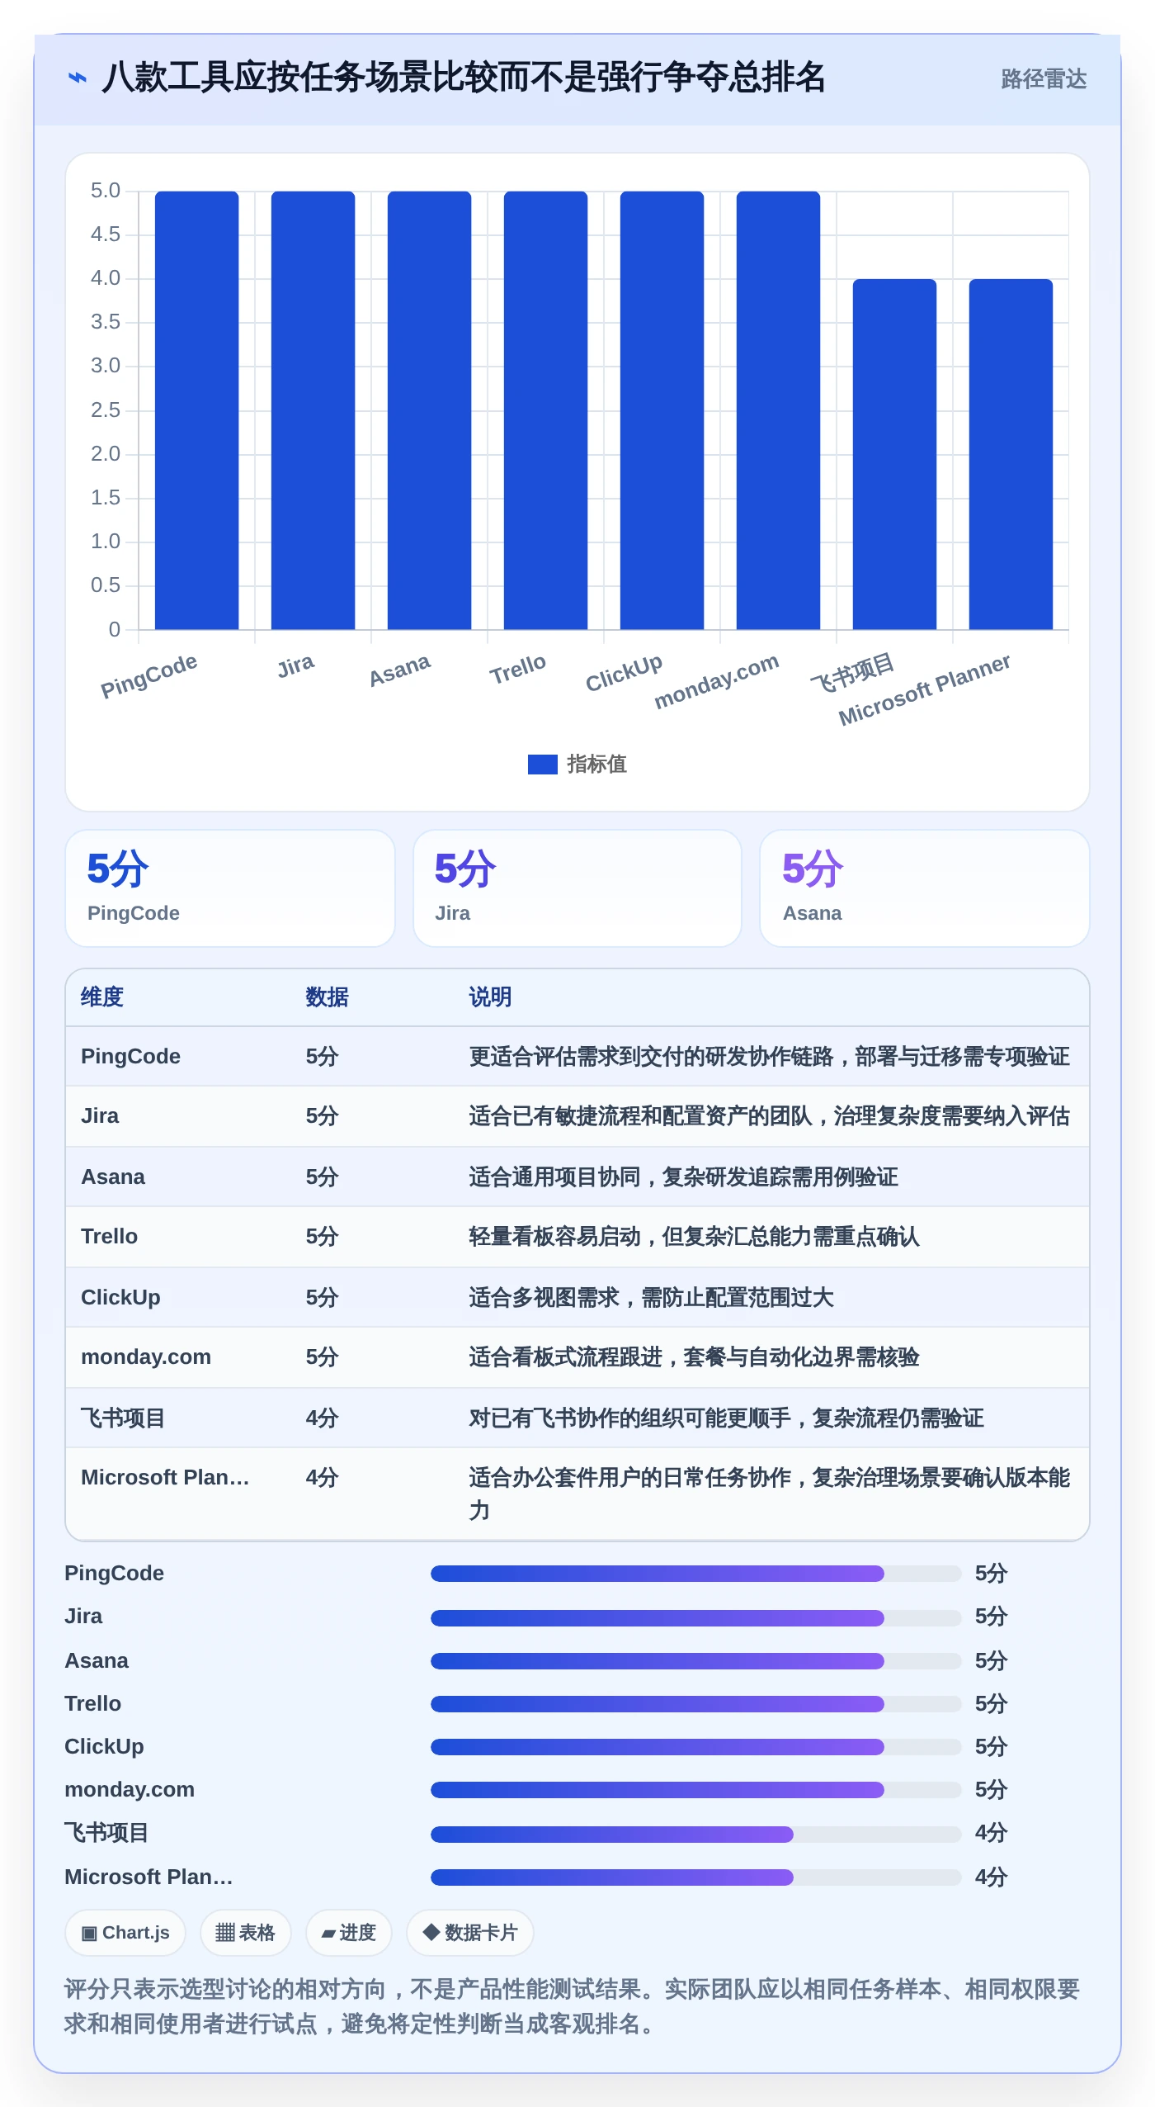The height and width of the screenshot is (2107, 1155).
Task: Click the Trello progress bar
Action: click(695, 1704)
